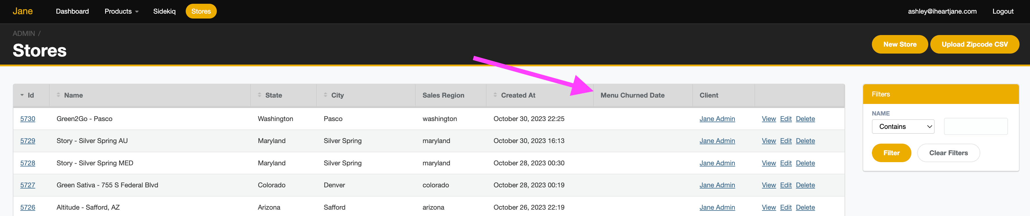
Task: Click the Clear Filters button
Action: coord(948,153)
